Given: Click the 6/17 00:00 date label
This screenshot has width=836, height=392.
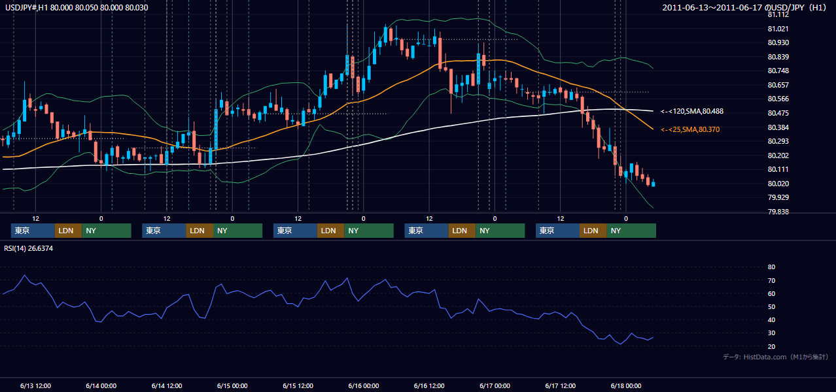Looking at the screenshot, I should click(495, 385).
